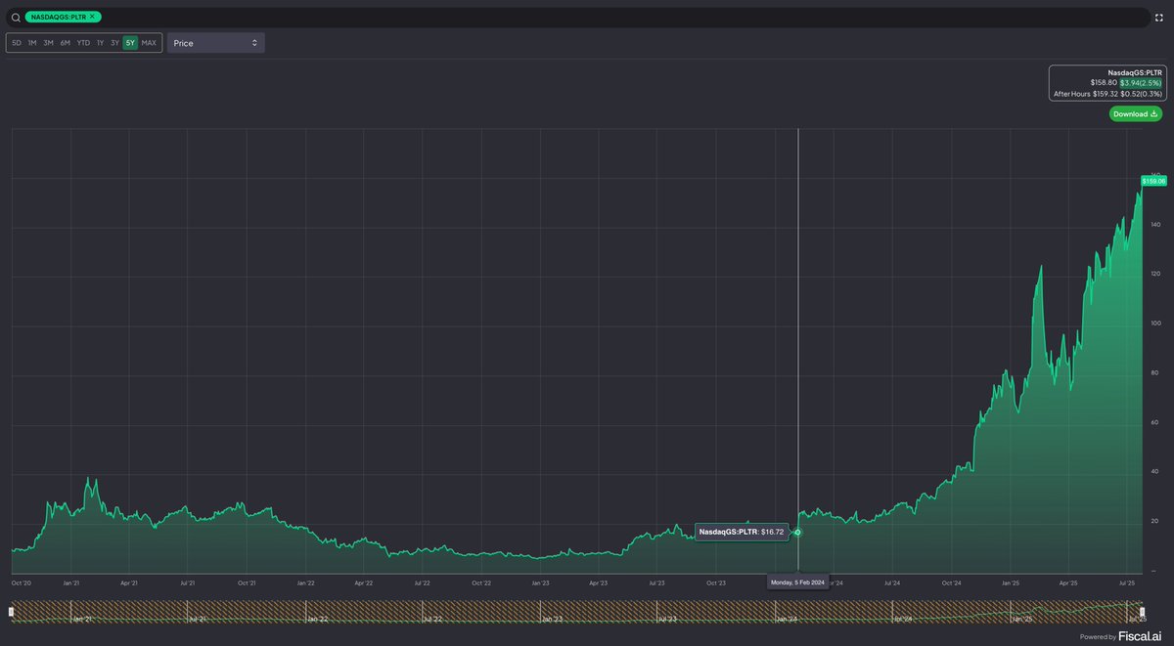
Task: Grab the left handle of range slider
Action: (x=11, y=612)
